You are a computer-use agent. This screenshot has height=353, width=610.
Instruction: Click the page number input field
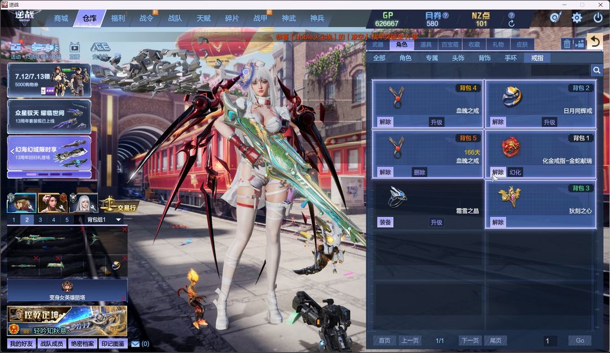[551, 341]
